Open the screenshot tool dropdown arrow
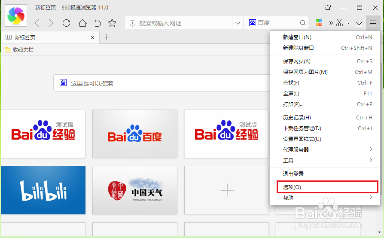Screen dimensions: 384x238 [348, 24]
